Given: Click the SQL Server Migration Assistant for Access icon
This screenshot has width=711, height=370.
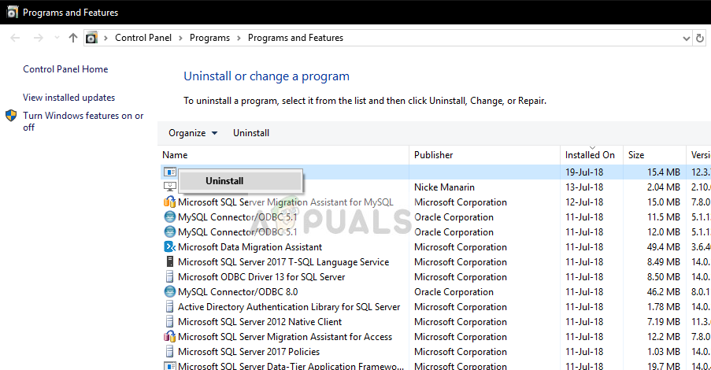Looking at the screenshot, I should (x=169, y=337).
